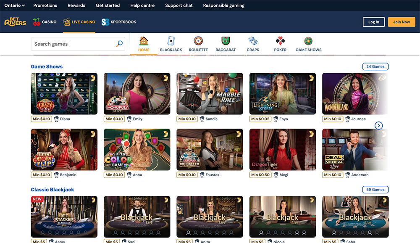This screenshot has height=243, width=420.
Task: Click the BetRivers logo
Action: [x=15, y=22]
